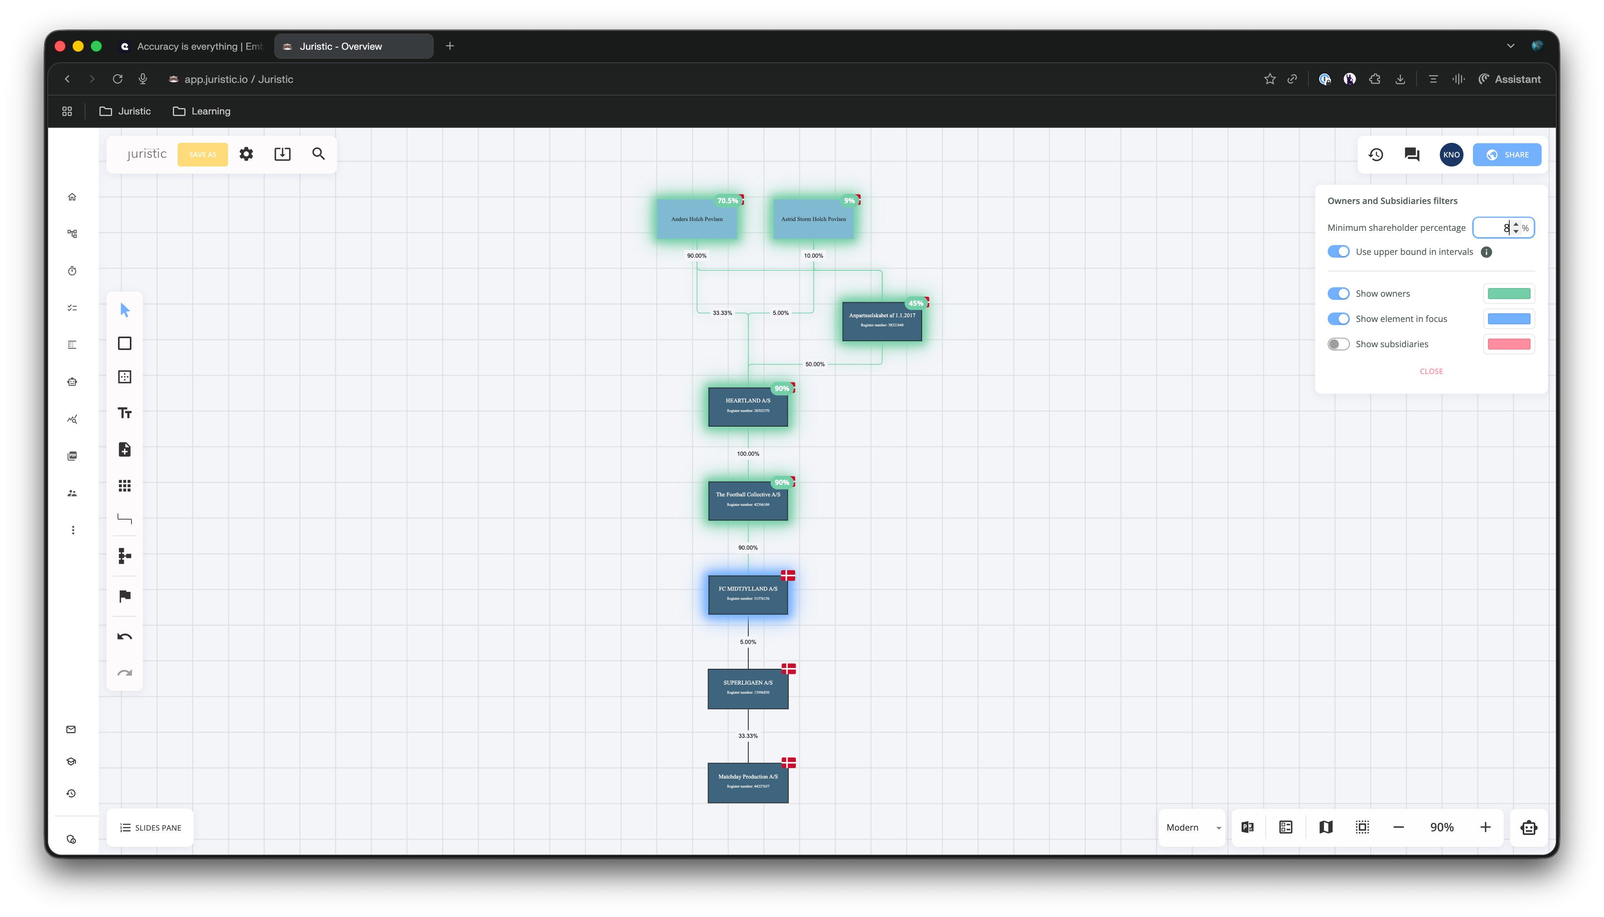Enable the Show subsidiaries switch
The image size is (1604, 917).
click(1338, 344)
